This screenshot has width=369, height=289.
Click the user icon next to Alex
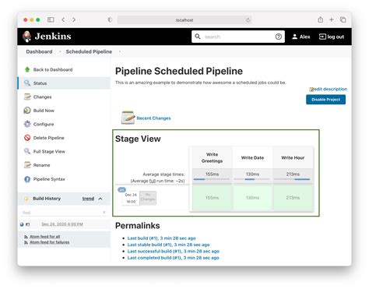point(295,37)
